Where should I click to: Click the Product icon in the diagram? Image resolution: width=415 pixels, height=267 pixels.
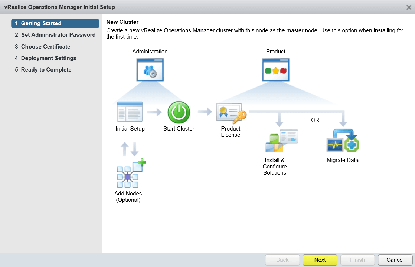click(x=275, y=69)
